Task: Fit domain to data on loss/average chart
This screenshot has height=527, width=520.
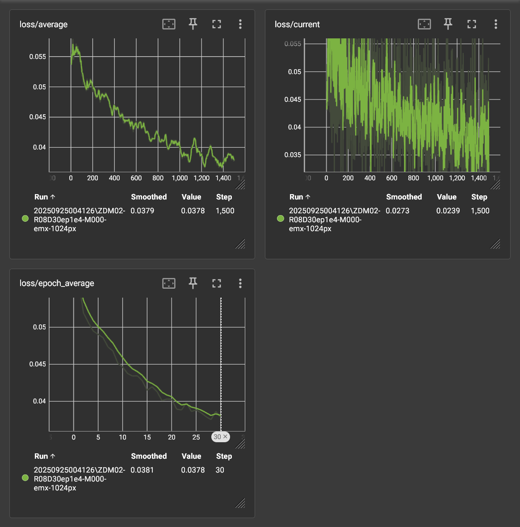Action: (x=169, y=24)
